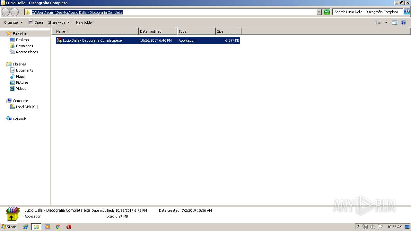Click the 6,397 KB size cell
Viewport: 411px width, 231px height.
(232, 40)
